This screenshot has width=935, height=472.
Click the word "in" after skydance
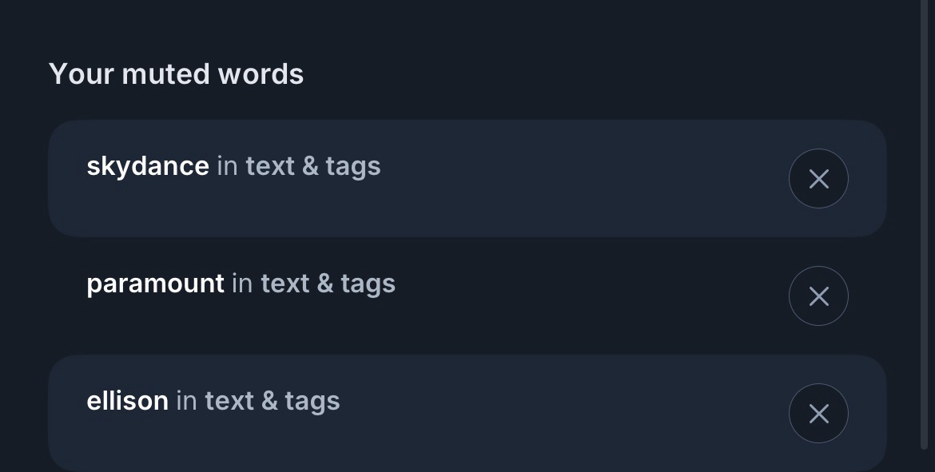pos(227,166)
